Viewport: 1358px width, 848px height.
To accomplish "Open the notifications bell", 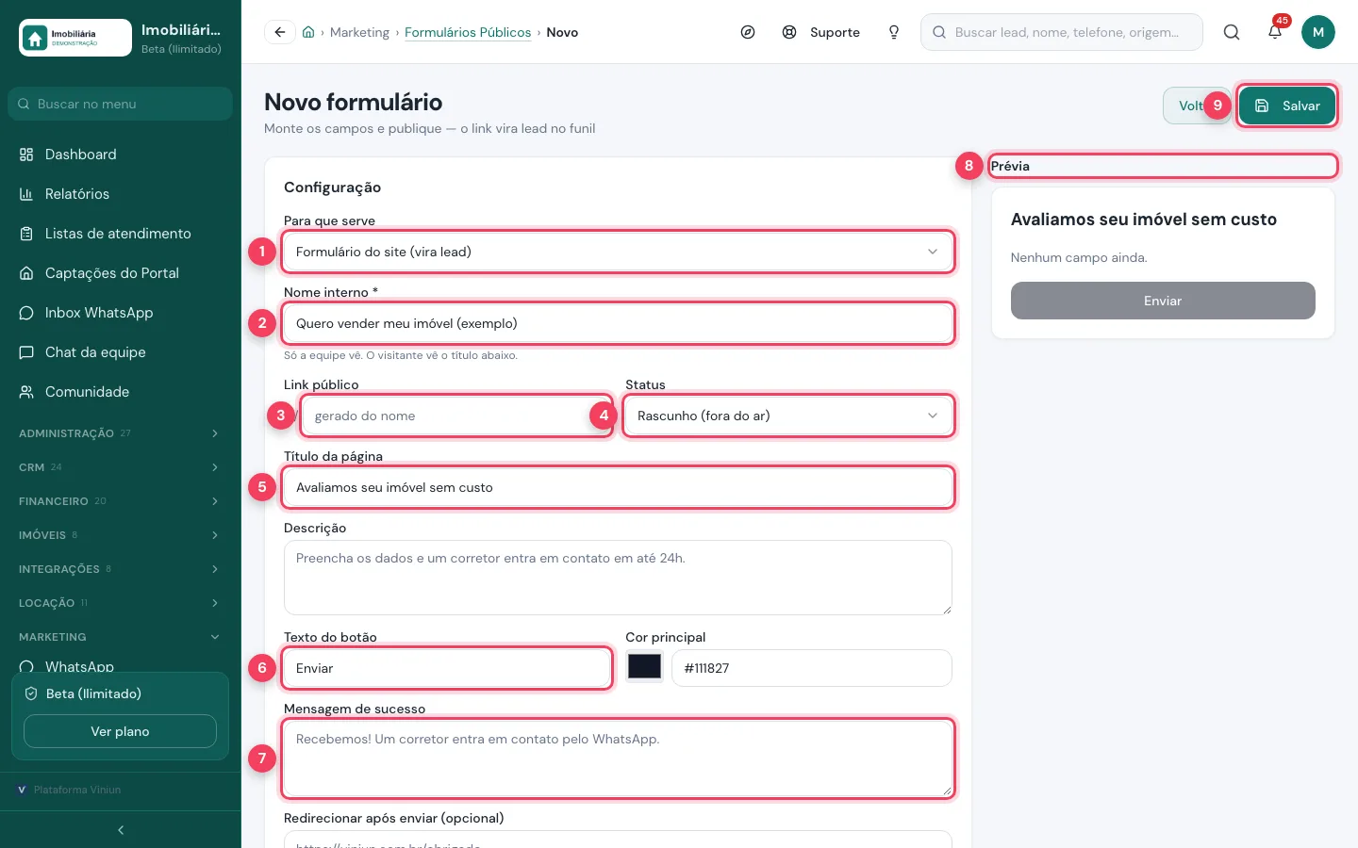I will click(1275, 32).
